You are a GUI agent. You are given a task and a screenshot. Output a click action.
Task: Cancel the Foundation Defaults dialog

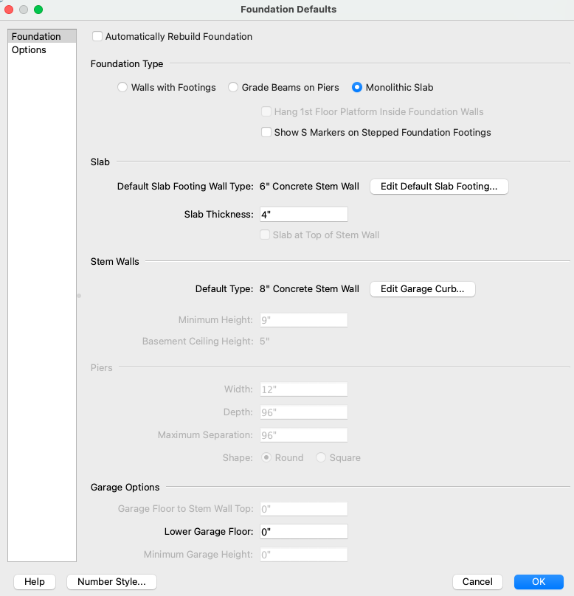pos(477,582)
